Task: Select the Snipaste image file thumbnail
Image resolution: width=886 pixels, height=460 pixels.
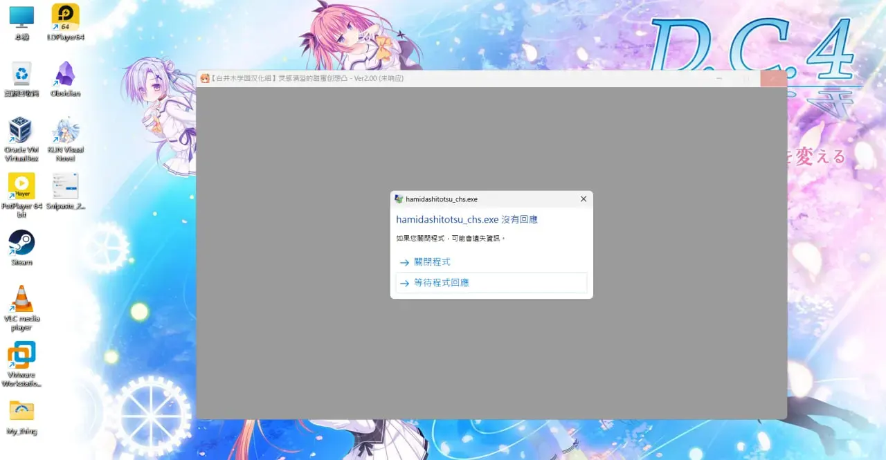Action: (x=65, y=191)
